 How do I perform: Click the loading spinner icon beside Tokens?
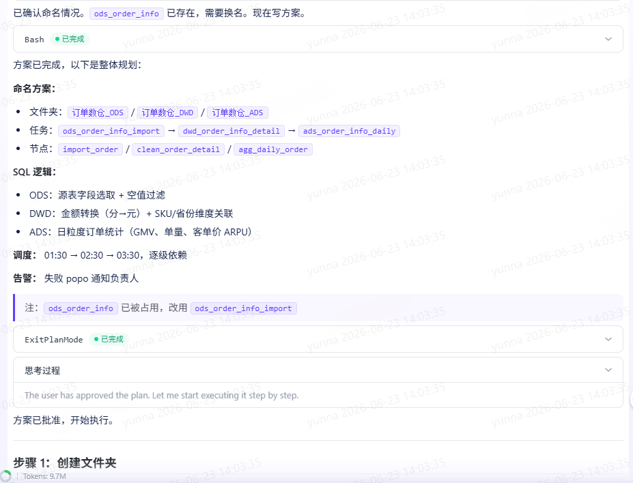tap(5, 476)
